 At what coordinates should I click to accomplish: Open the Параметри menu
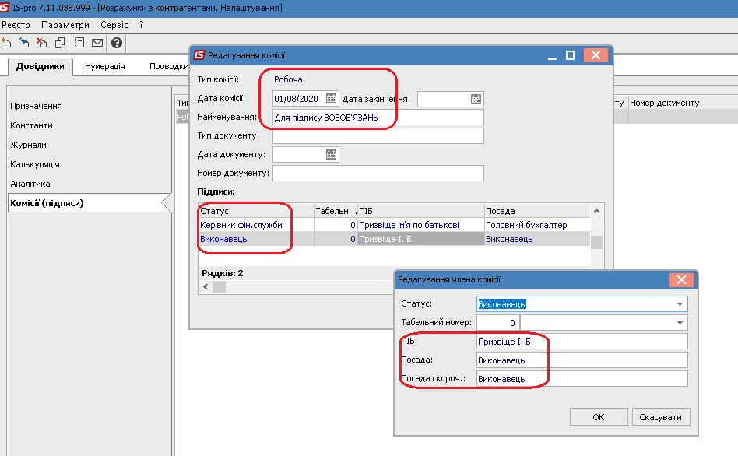(x=65, y=25)
